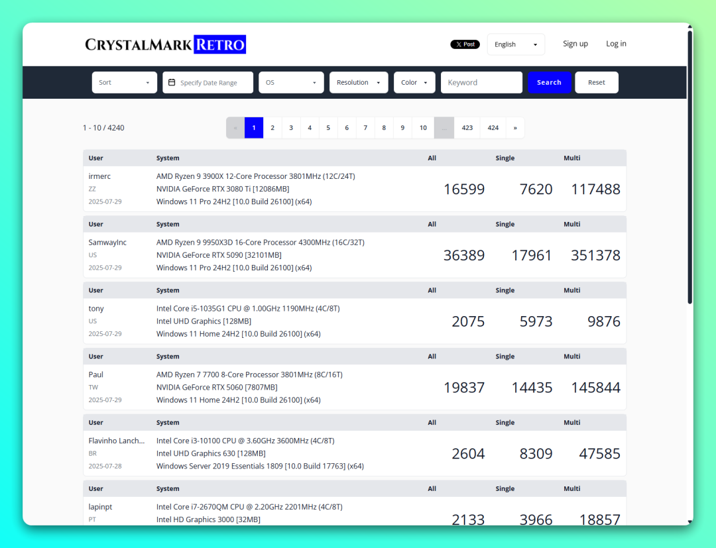Open the English language dropdown
This screenshot has height=548, width=716.
point(516,44)
